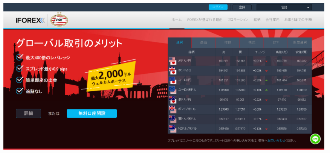Go to ホーム in the navigation
330x153 pixels.
click(177, 20)
